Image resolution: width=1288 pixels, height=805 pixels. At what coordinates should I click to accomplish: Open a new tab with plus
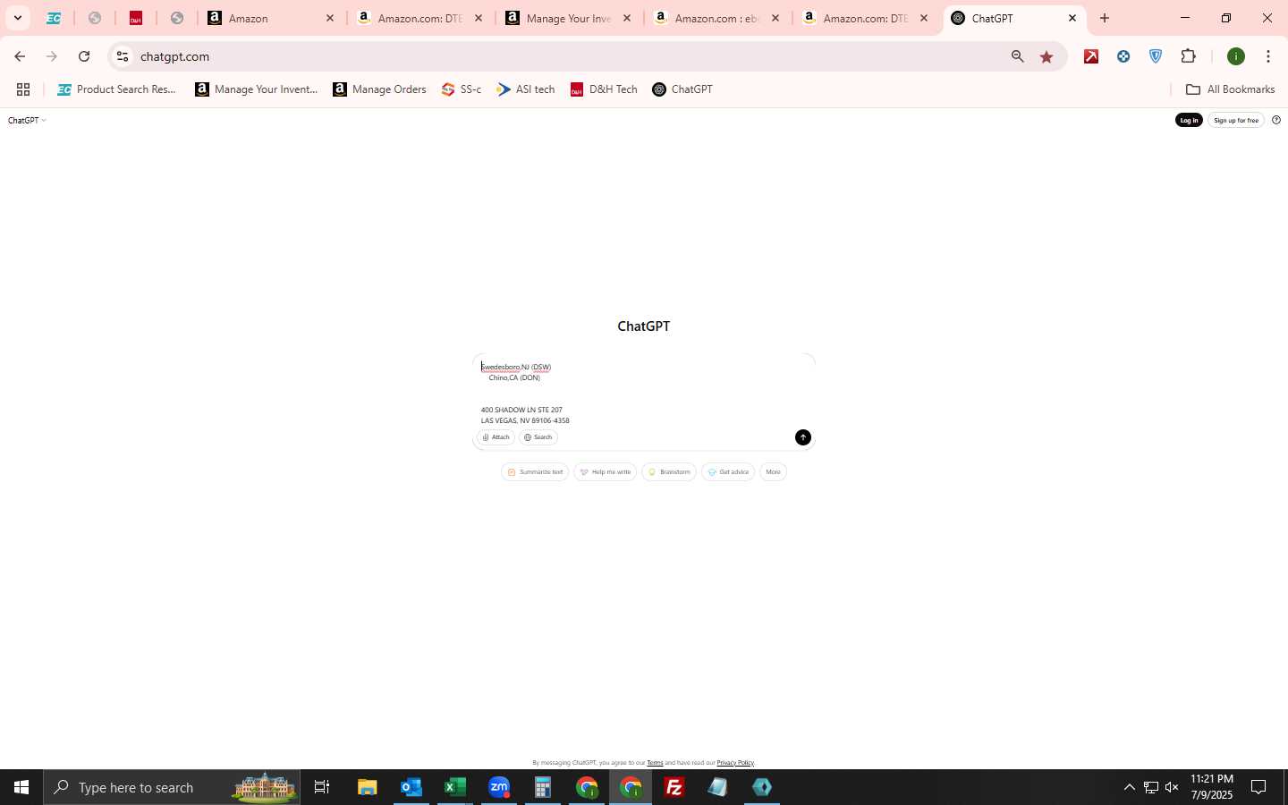[1105, 18]
